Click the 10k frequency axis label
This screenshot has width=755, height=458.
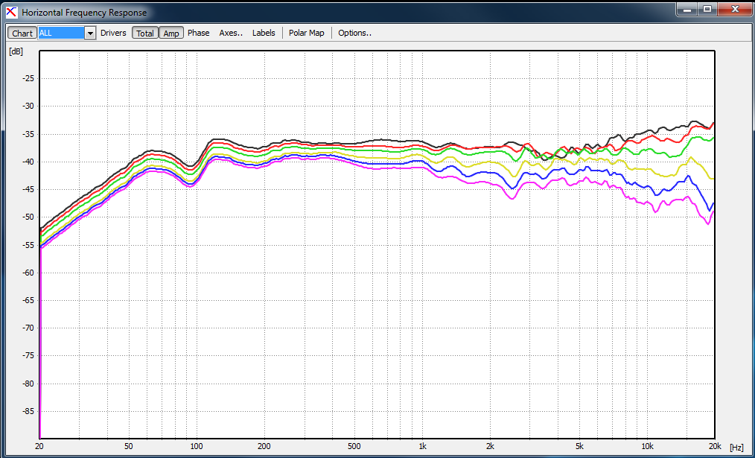coord(648,446)
